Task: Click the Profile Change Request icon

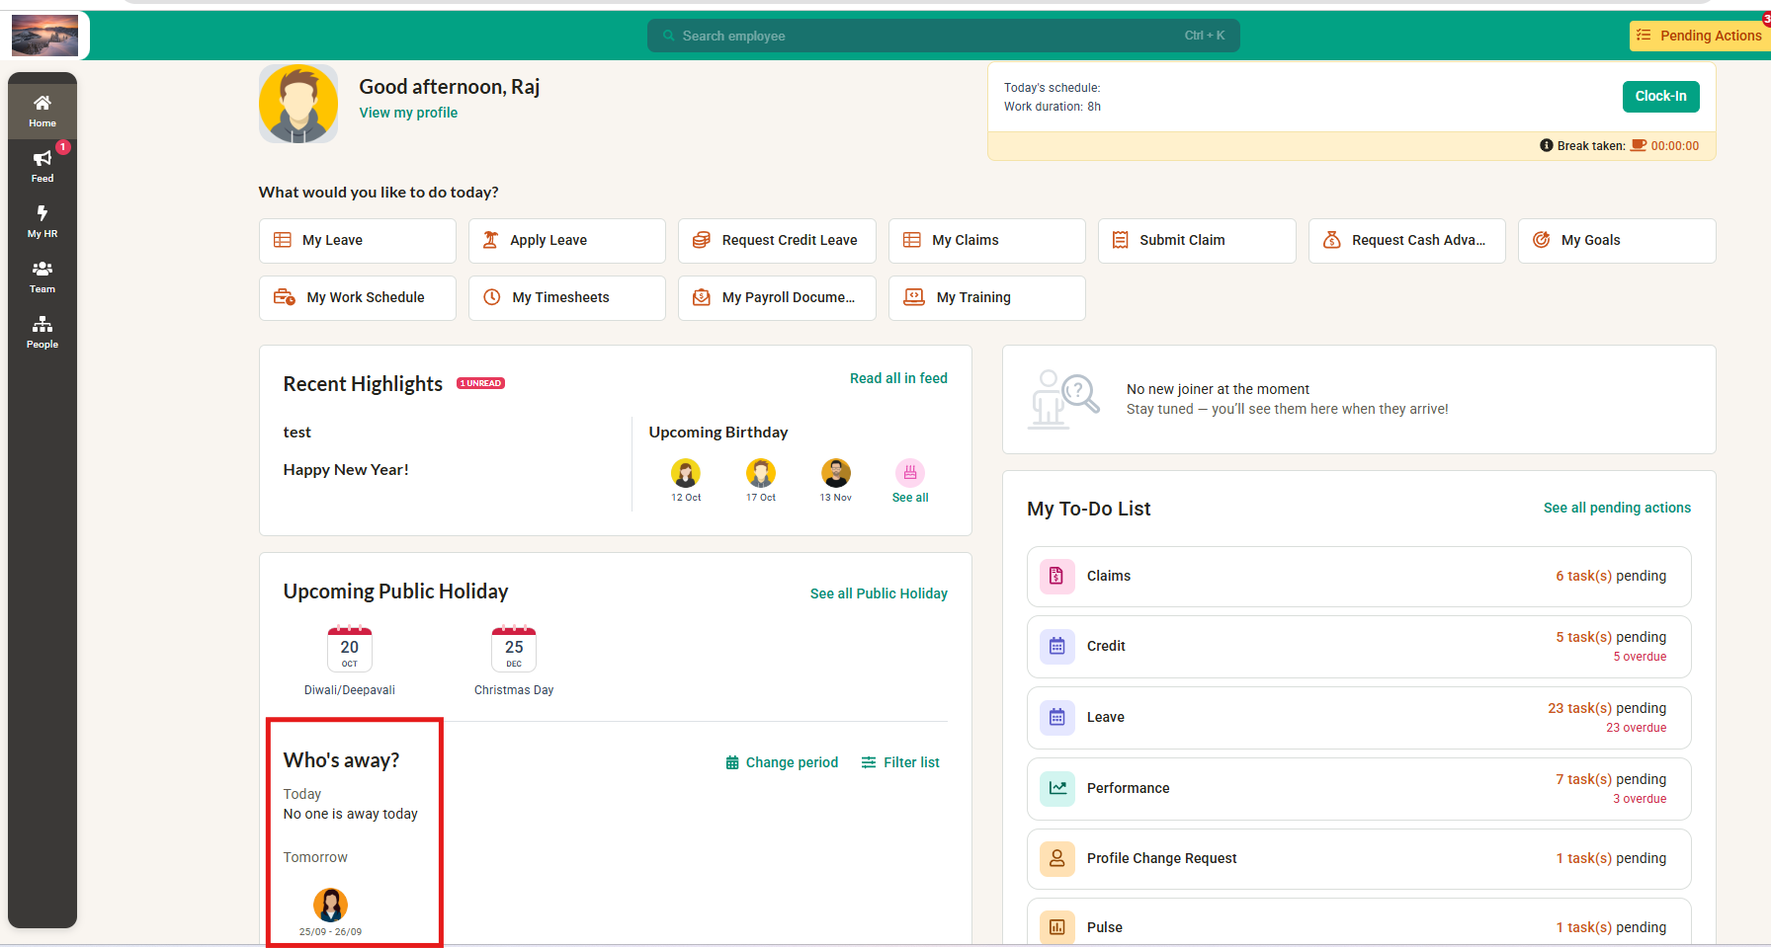Action: 1056,858
